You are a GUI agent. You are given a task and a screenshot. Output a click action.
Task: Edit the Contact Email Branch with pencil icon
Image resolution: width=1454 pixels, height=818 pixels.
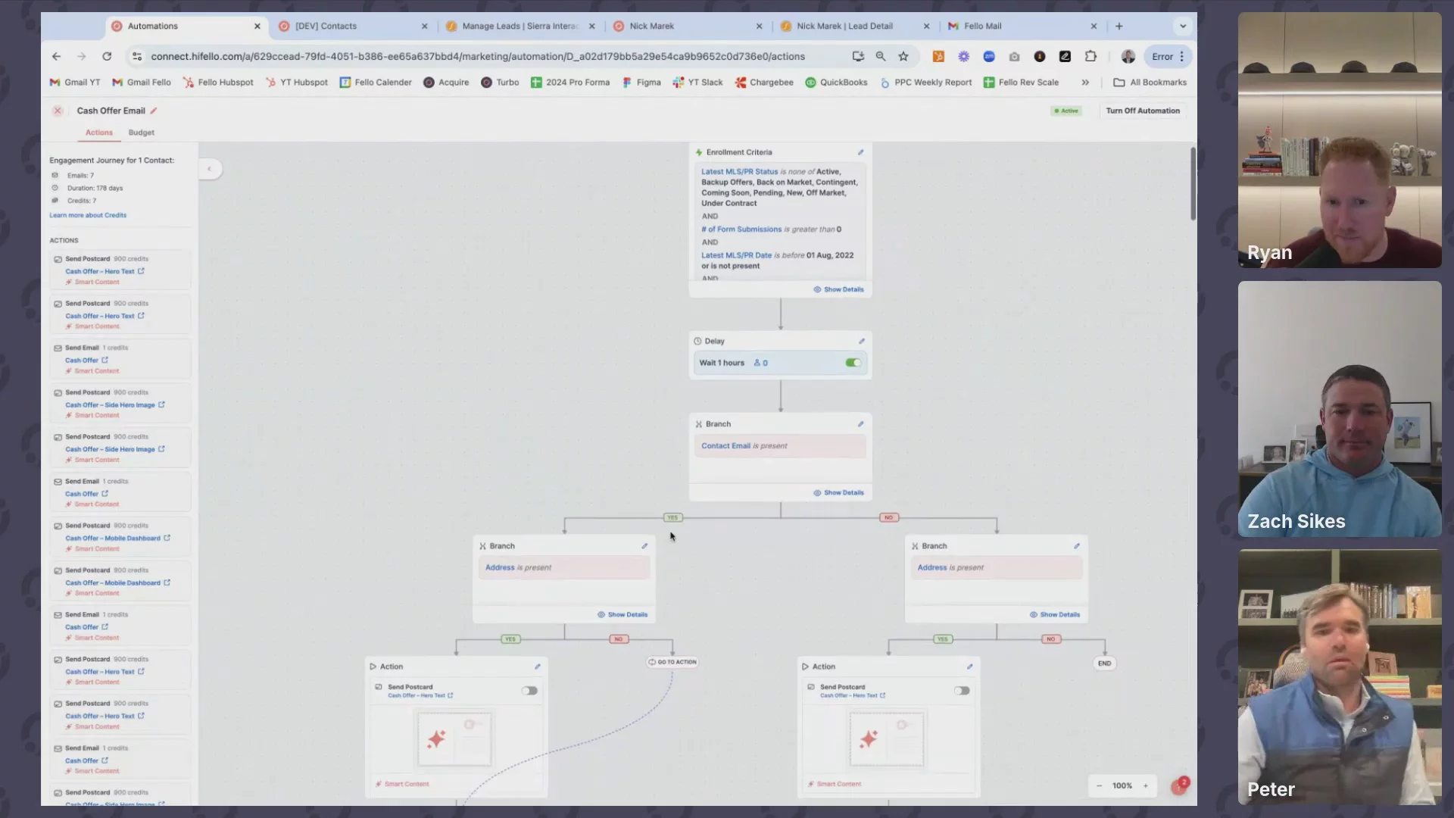pyautogui.click(x=860, y=424)
